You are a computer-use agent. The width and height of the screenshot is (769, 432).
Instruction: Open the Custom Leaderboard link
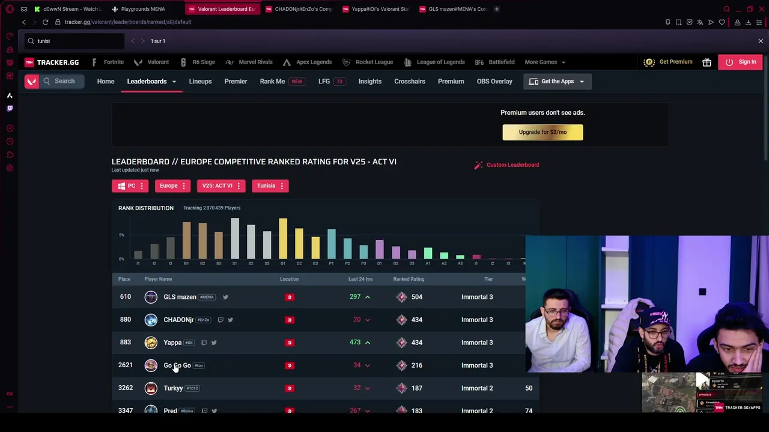coord(506,165)
